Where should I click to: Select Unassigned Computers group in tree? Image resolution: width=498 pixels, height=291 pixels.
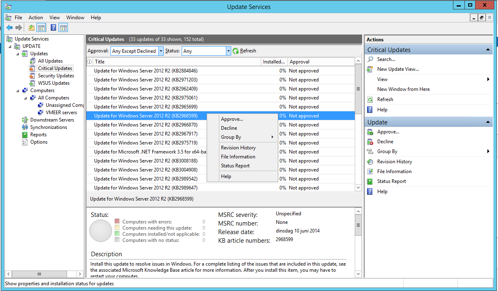64,105
